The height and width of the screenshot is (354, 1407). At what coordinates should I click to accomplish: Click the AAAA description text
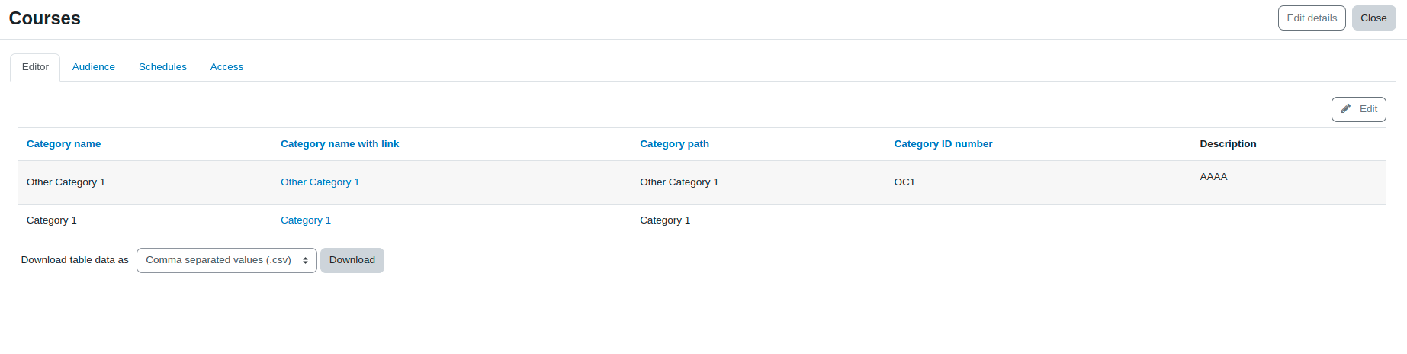coord(1213,177)
